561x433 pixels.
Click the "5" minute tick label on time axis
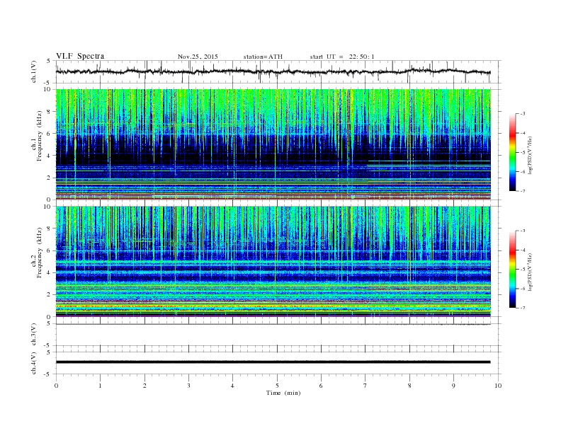(x=277, y=386)
